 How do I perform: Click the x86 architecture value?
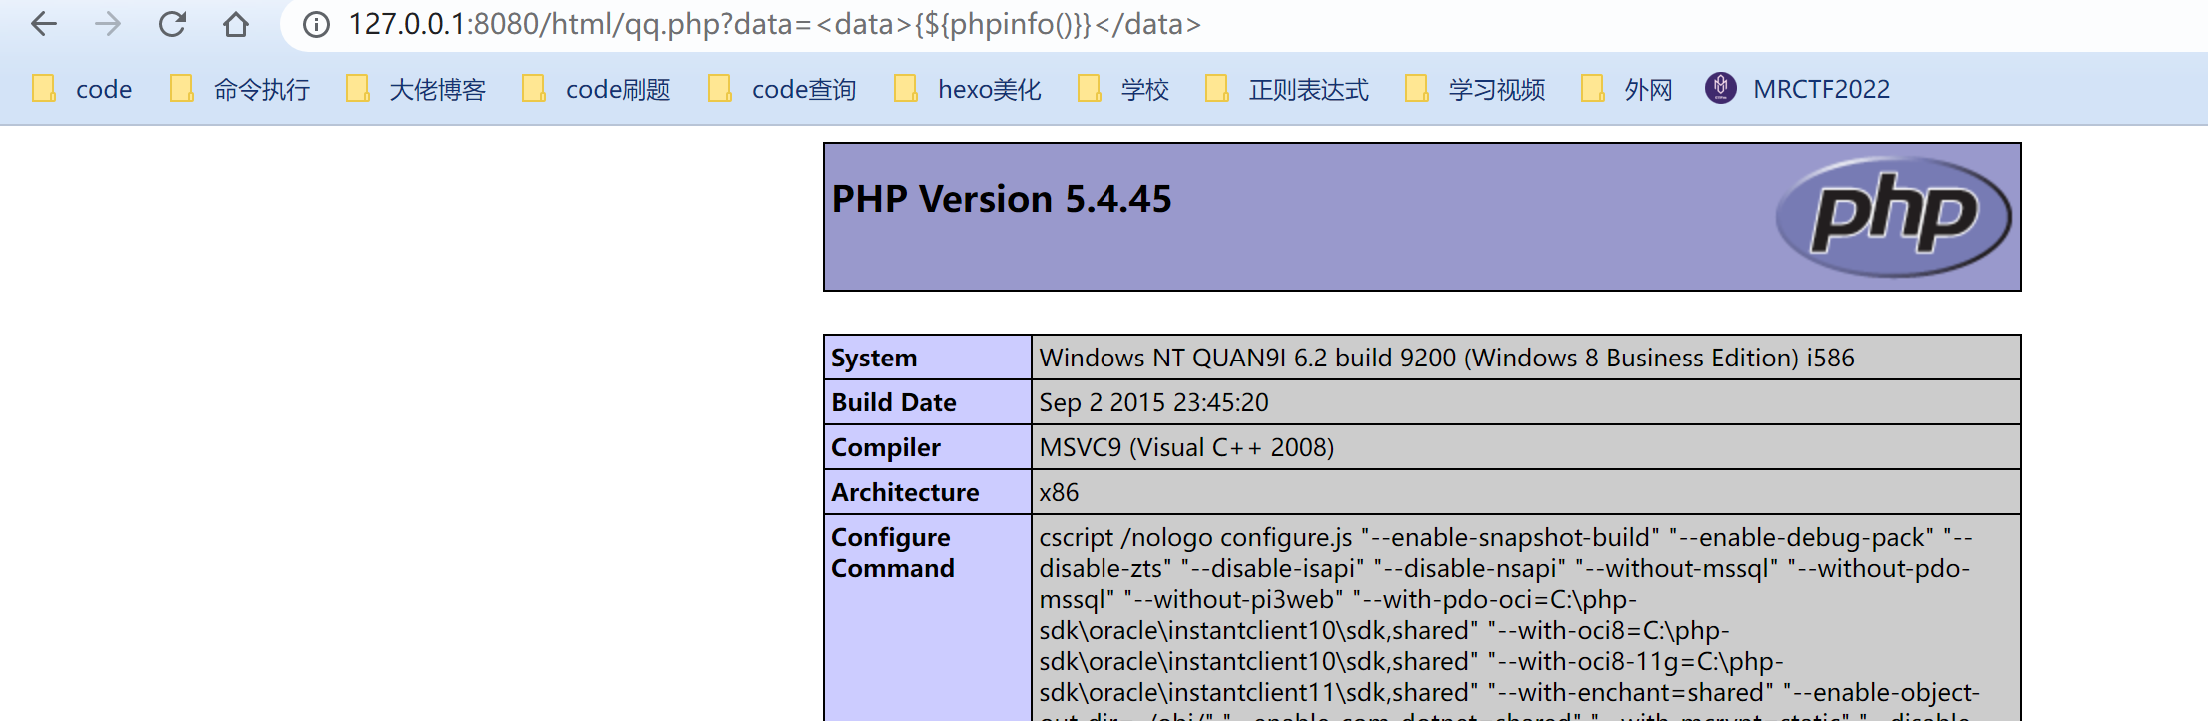click(x=1059, y=492)
